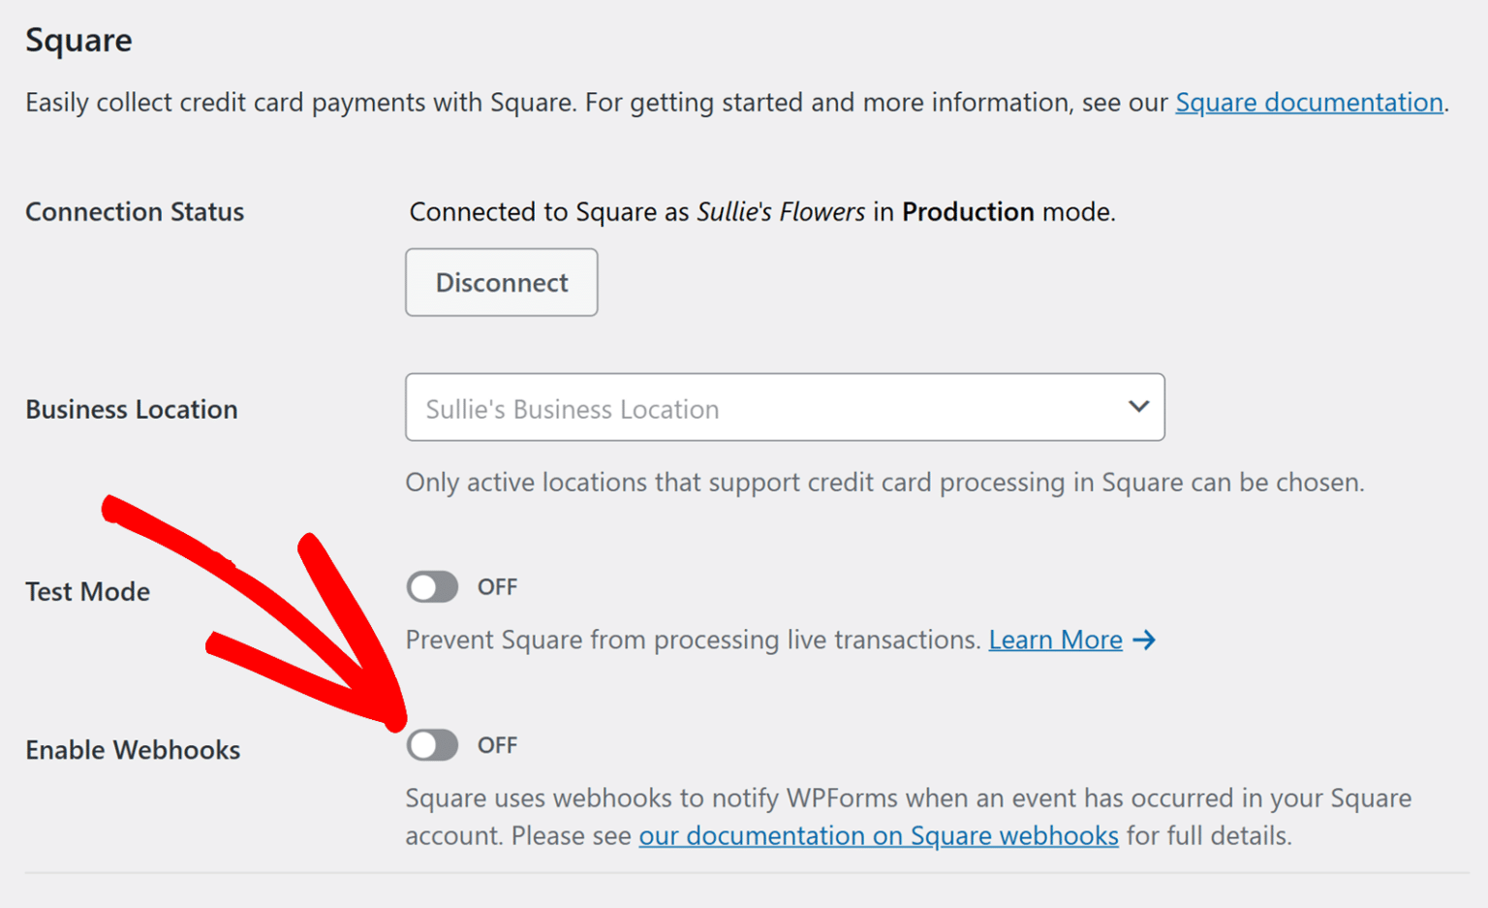This screenshot has width=1488, height=908.
Task: Follow the Learn More link
Action: click(x=1055, y=640)
